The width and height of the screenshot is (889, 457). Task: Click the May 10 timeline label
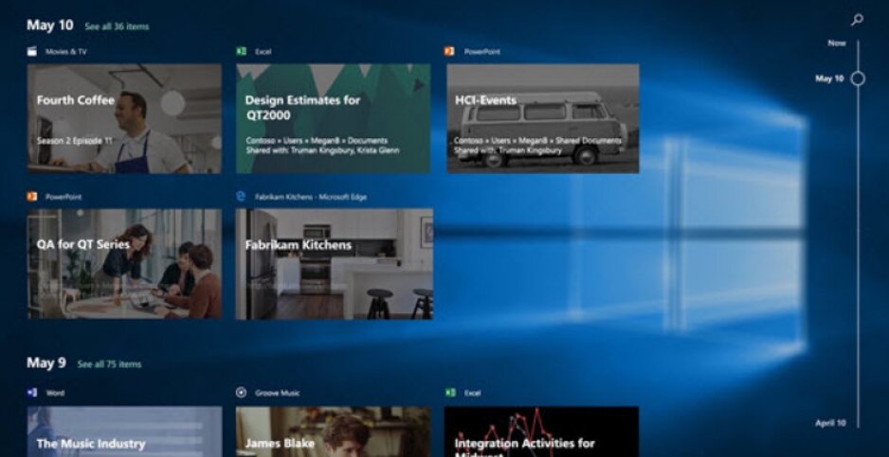pos(829,79)
